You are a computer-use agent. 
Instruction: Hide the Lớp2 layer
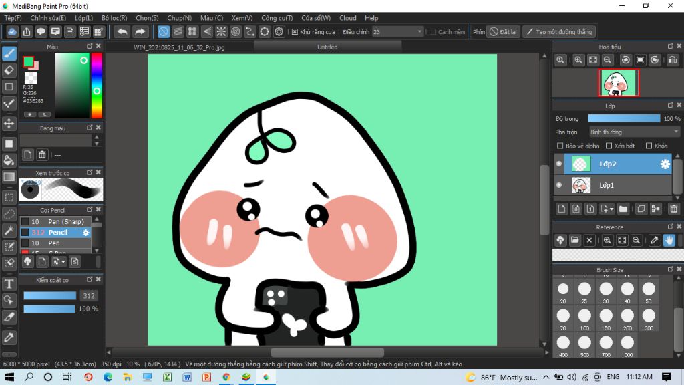tap(559, 164)
